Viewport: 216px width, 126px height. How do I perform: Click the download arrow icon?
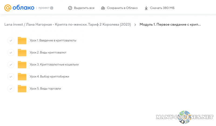click(146, 8)
